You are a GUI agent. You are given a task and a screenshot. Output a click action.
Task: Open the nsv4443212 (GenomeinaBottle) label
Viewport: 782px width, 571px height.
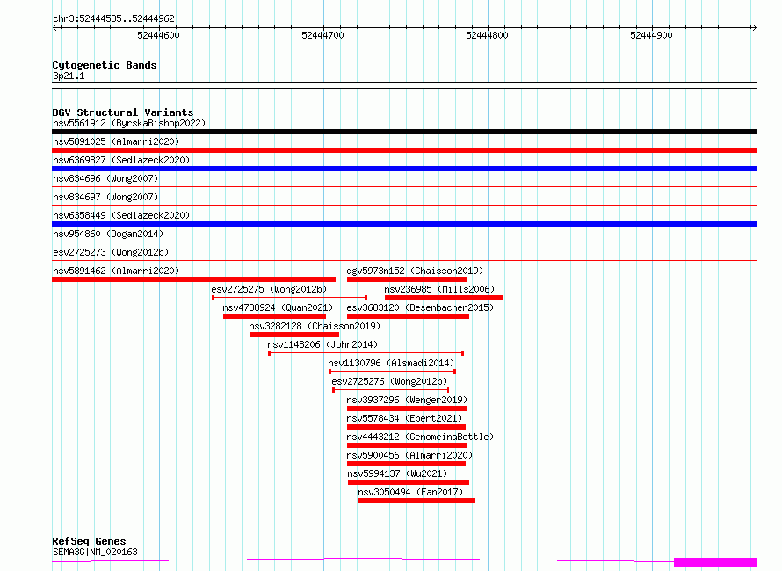tap(420, 437)
